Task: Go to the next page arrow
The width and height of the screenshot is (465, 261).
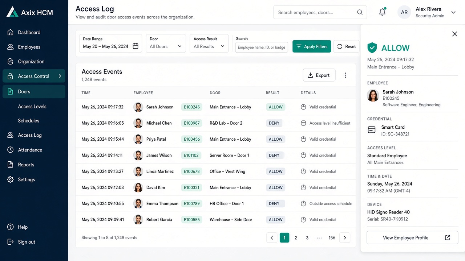Action: 345,238
